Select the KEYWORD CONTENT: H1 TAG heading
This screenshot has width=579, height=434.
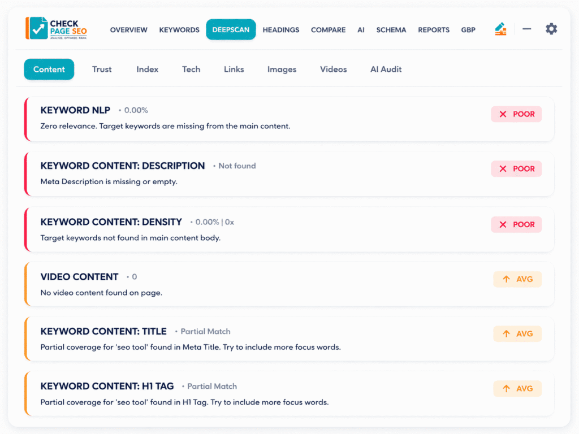click(107, 386)
